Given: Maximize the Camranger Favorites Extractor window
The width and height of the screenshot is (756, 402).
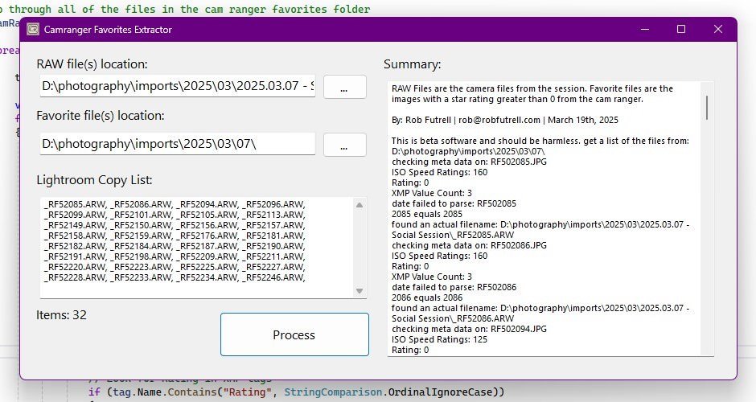Looking at the screenshot, I should pyautogui.click(x=681, y=29).
